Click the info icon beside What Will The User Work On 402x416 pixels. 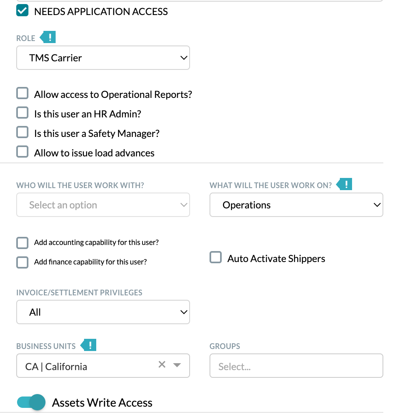pyautogui.click(x=344, y=184)
